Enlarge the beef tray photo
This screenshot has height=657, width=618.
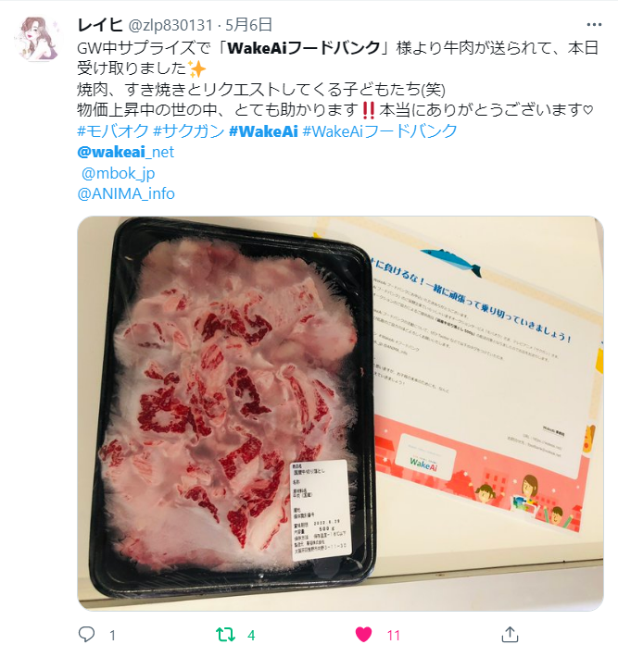(x=340, y=413)
